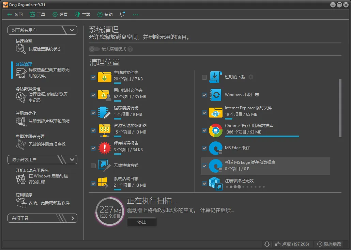The image size is (351, 250).
Task: Go back using 返回
Action: 15,15
